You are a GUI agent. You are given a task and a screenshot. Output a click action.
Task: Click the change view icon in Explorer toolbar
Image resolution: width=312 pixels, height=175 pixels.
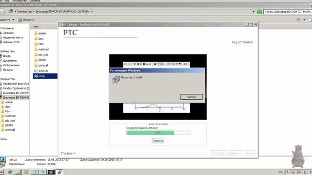click(298, 19)
